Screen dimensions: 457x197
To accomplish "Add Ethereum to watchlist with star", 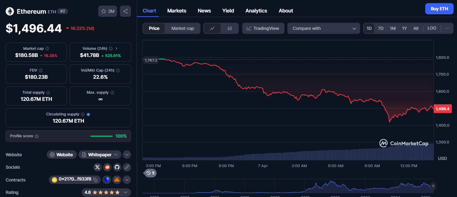I will (108, 11).
